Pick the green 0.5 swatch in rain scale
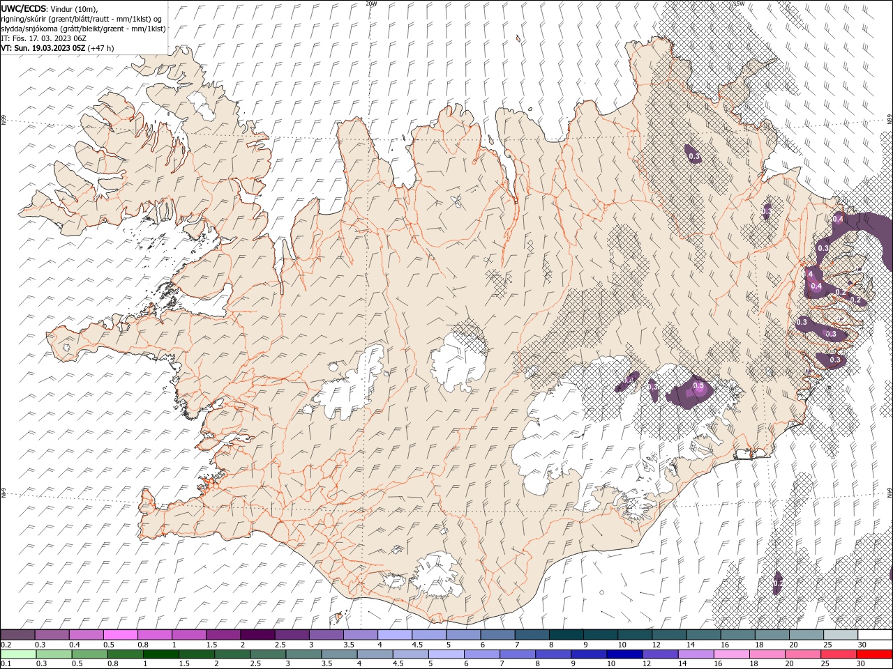 (89, 654)
